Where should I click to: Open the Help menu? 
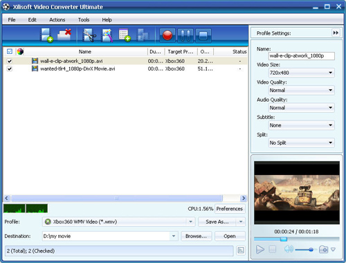107,19
